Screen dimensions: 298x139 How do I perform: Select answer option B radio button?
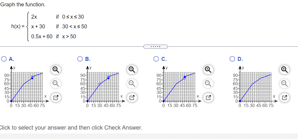click(x=80, y=59)
